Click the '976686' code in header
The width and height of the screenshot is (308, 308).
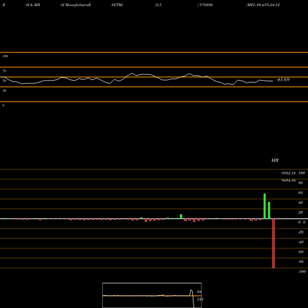click(x=206, y=5)
